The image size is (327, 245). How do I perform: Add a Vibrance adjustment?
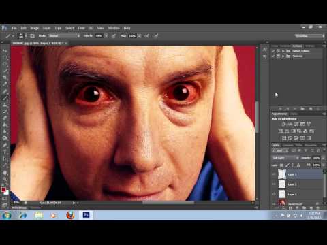(309, 124)
